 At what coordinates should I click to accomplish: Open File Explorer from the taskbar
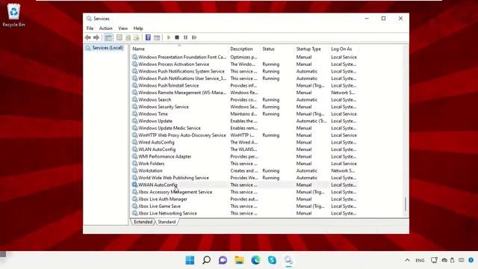[x=239, y=260]
